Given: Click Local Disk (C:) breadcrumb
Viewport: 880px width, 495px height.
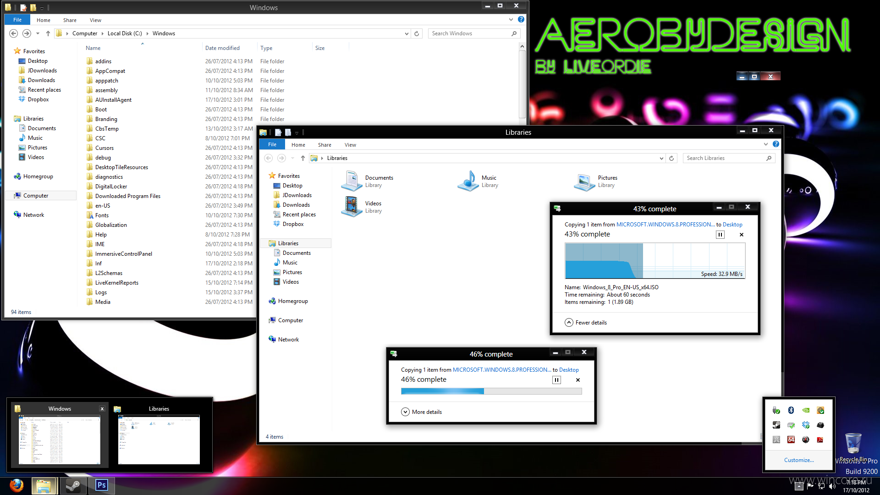Looking at the screenshot, I should click(125, 33).
